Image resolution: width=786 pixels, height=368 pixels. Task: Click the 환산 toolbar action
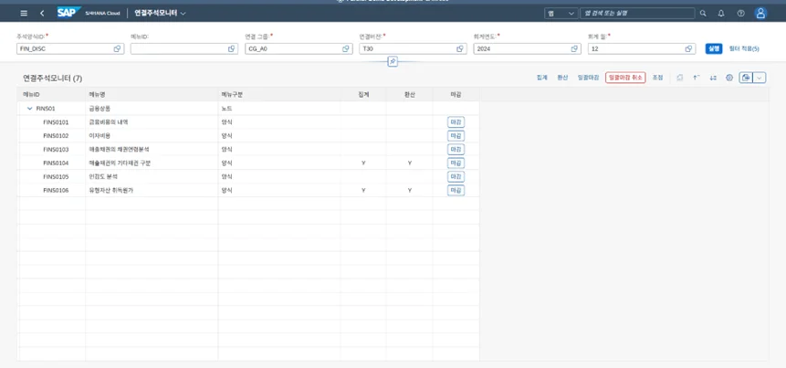[562, 78]
